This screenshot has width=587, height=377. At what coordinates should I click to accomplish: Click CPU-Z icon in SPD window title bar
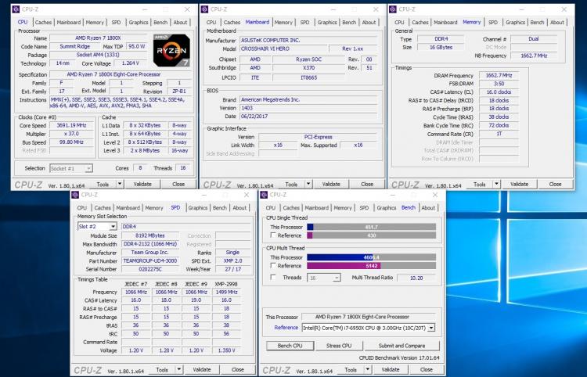coord(75,195)
